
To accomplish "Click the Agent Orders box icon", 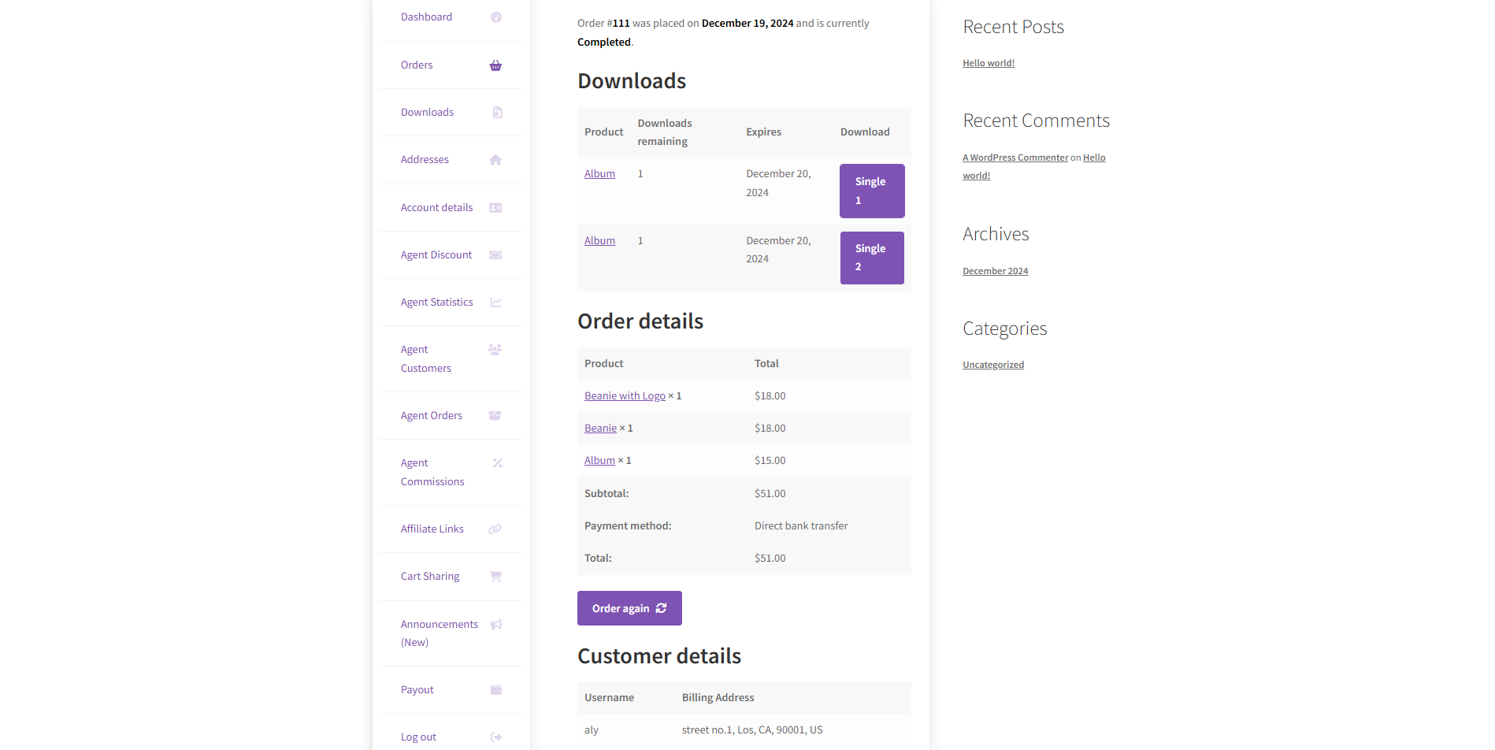I will click(x=495, y=416).
